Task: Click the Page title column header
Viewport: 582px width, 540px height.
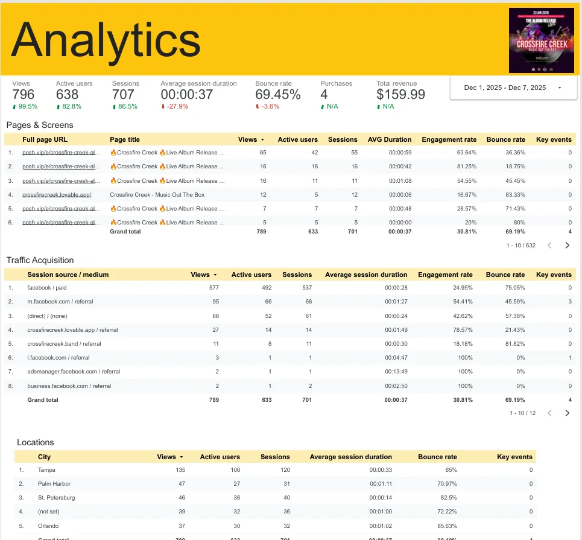Action: tap(125, 139)
